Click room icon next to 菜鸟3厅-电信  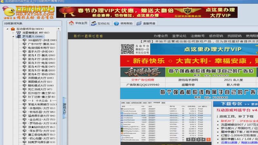pyautogui.click(x=25, y=63)
